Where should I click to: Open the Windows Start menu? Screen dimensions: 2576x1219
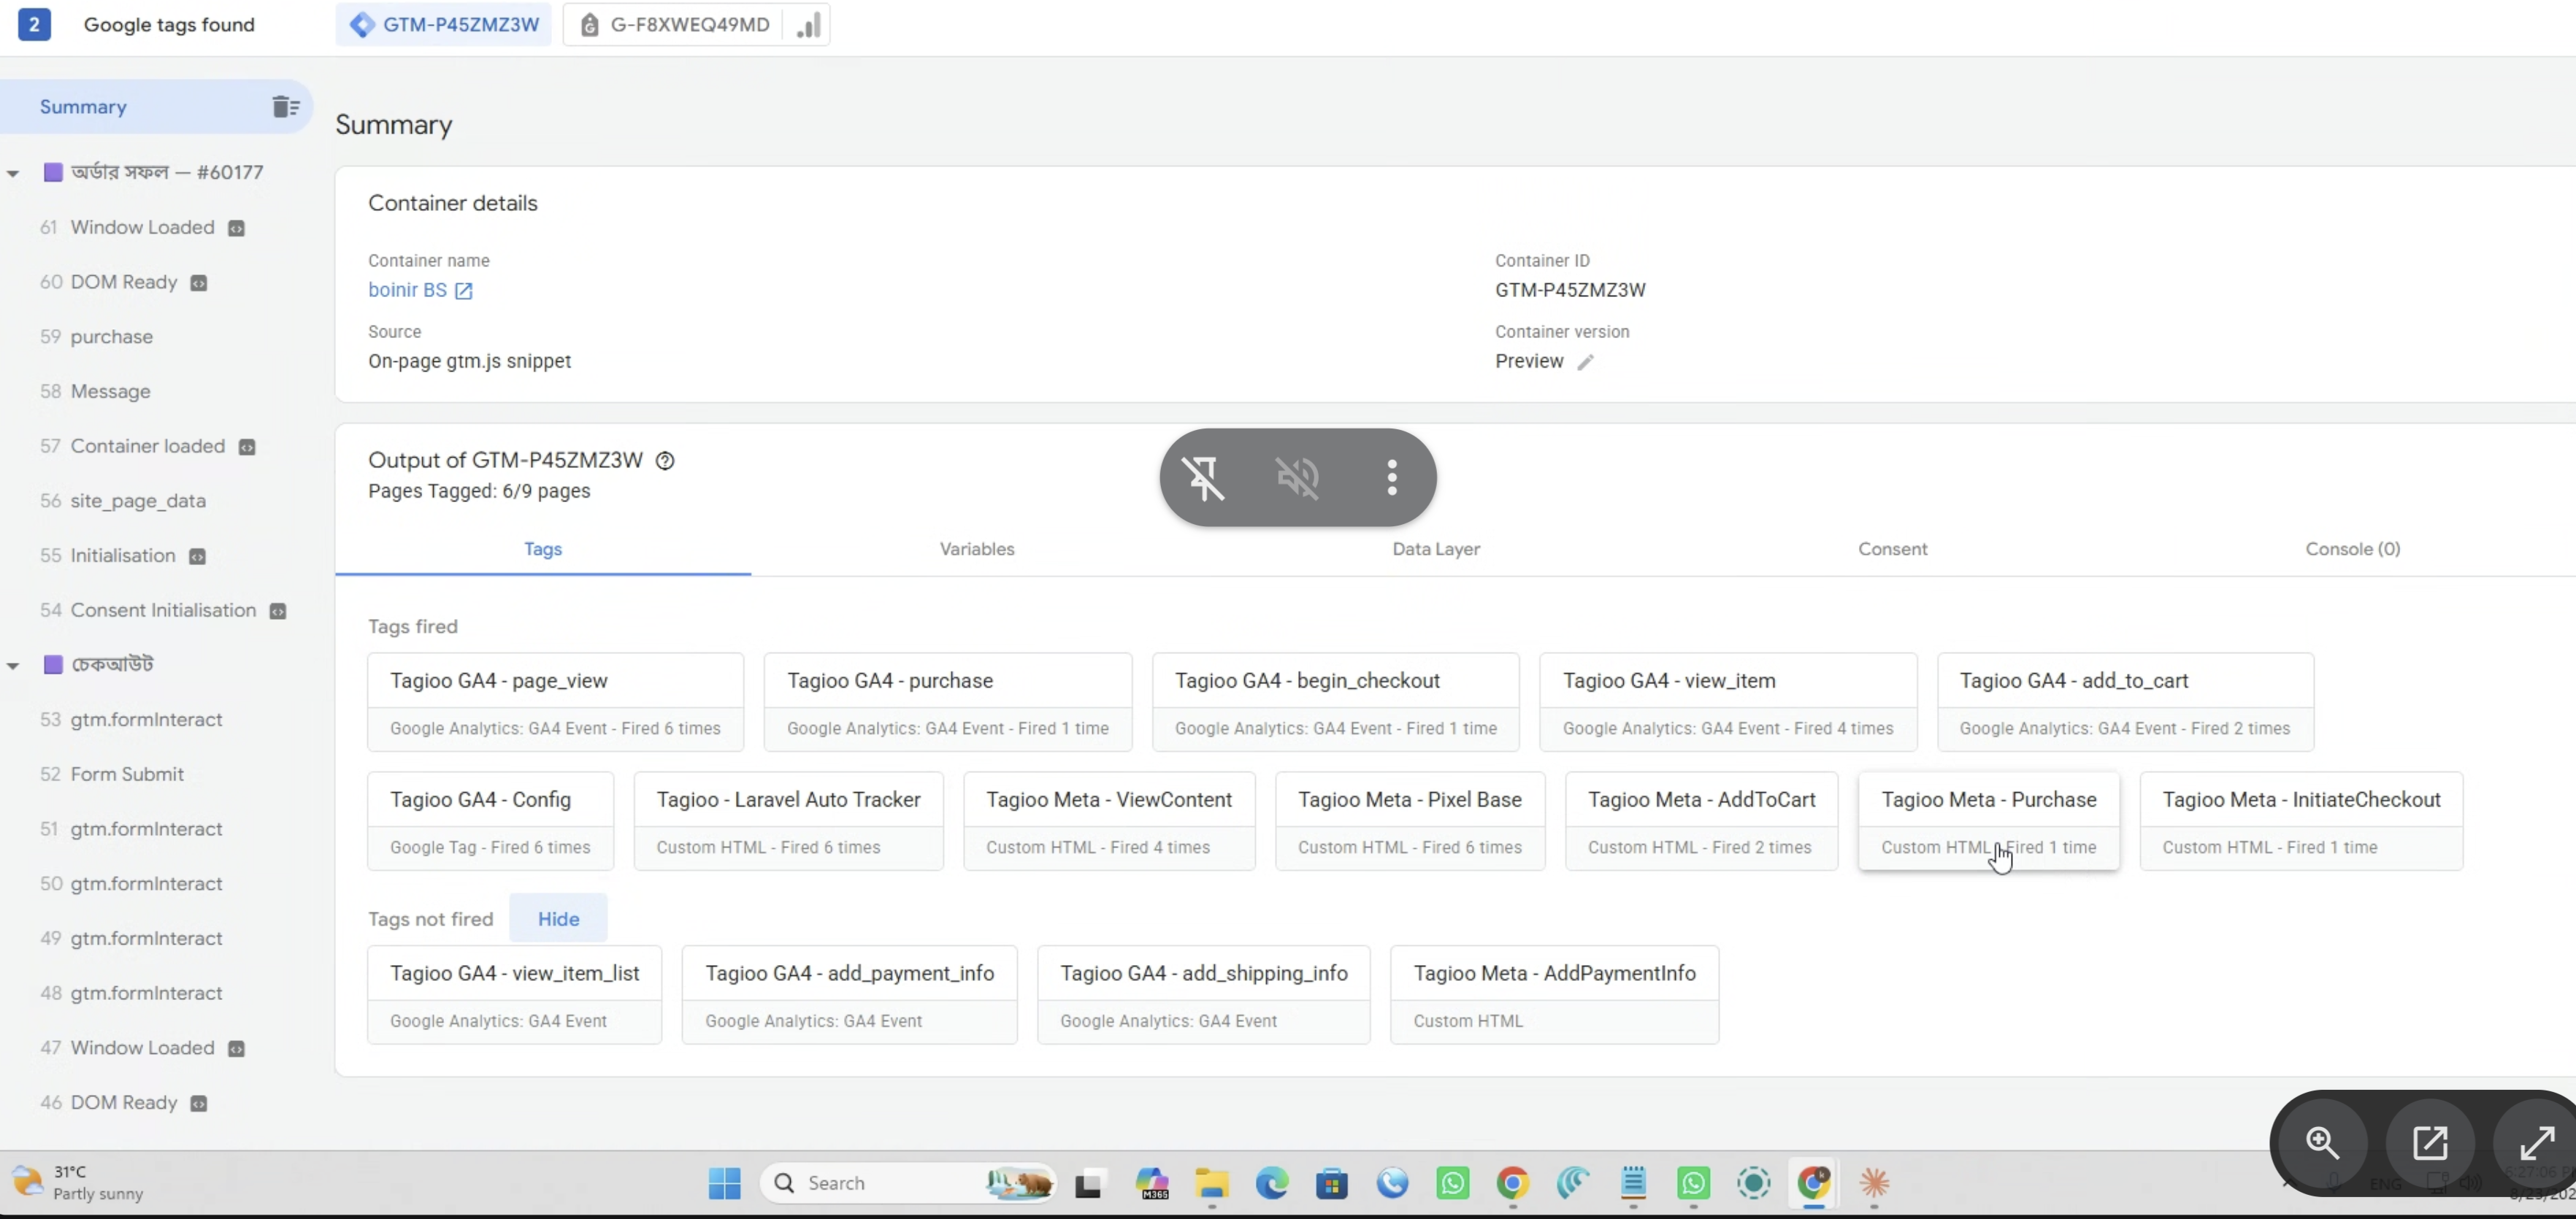(724, 1183)
